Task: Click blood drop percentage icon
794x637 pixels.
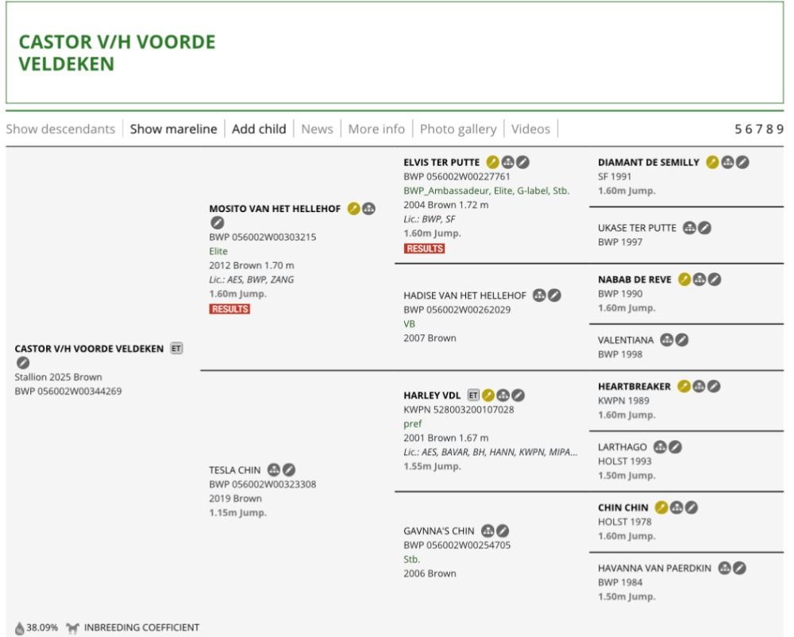Action: pos(20,628)
